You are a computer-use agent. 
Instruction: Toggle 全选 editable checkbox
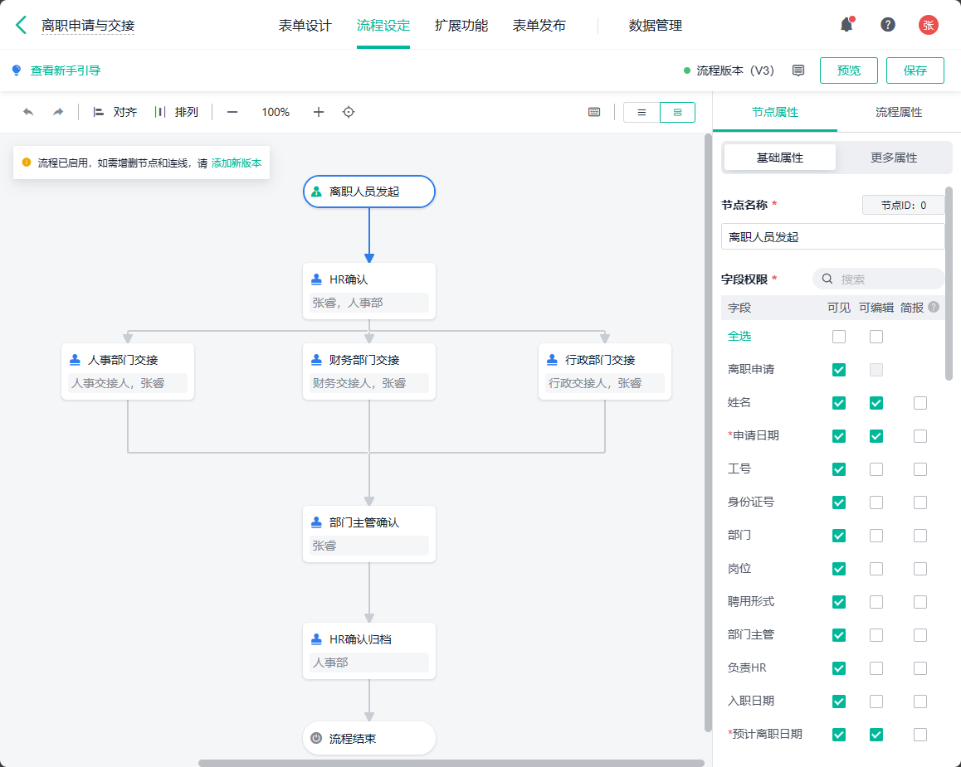(x=876, y=337)
